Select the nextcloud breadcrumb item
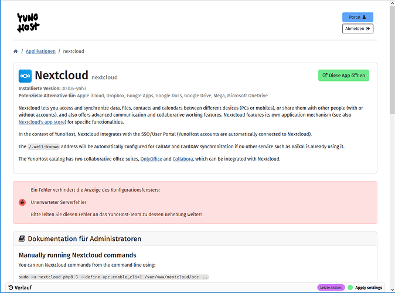 73,52
